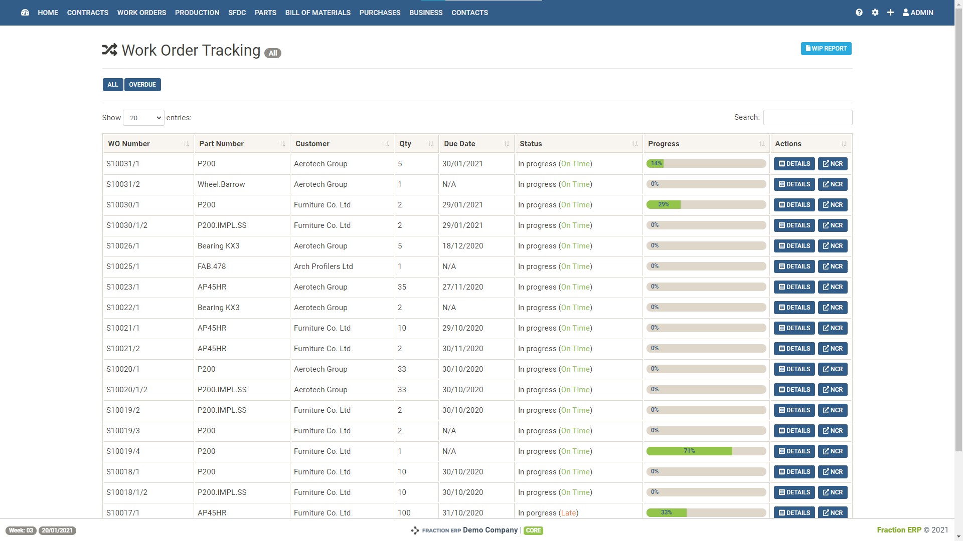This screenshot has height=541, width=963.
Task: Sort table by Due Date arrows
Action: click(507, 144)
